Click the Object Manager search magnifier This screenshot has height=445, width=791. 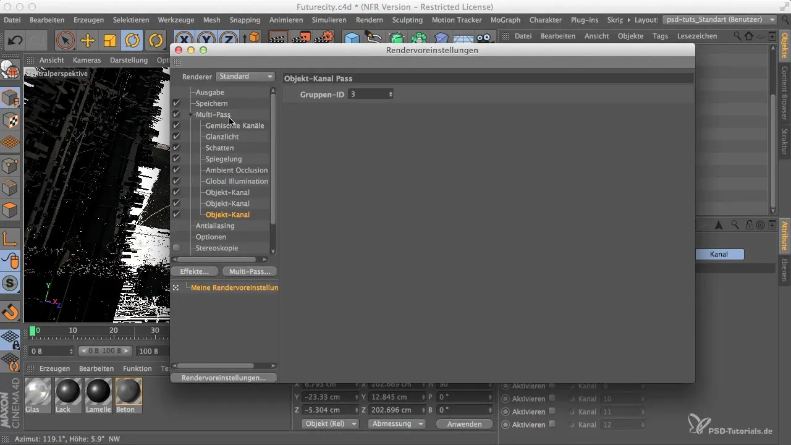[x=738, y=36]
